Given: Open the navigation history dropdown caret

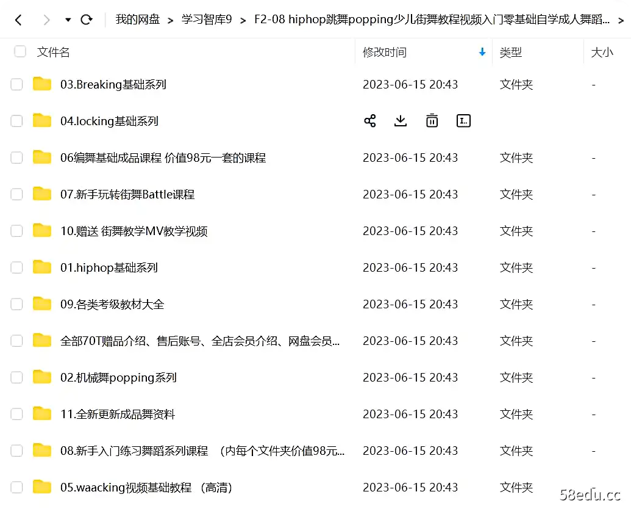Looking at the screenshot, I should pyautogui.click(x=68, y=19).
